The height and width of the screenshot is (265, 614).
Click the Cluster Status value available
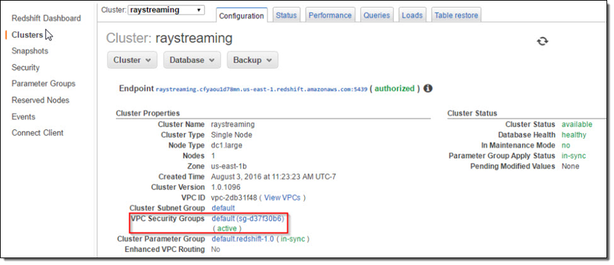click(x=576, y=125)
